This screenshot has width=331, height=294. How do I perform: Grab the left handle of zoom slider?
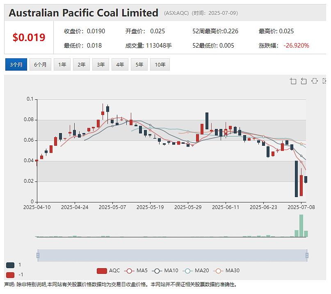point(38,255)
